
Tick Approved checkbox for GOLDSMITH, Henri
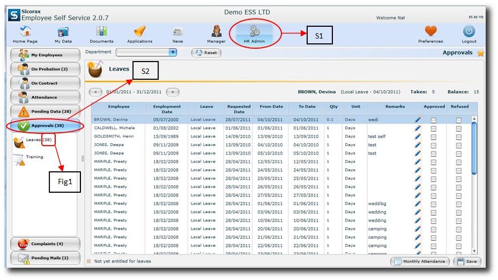[x=434, y=137]
